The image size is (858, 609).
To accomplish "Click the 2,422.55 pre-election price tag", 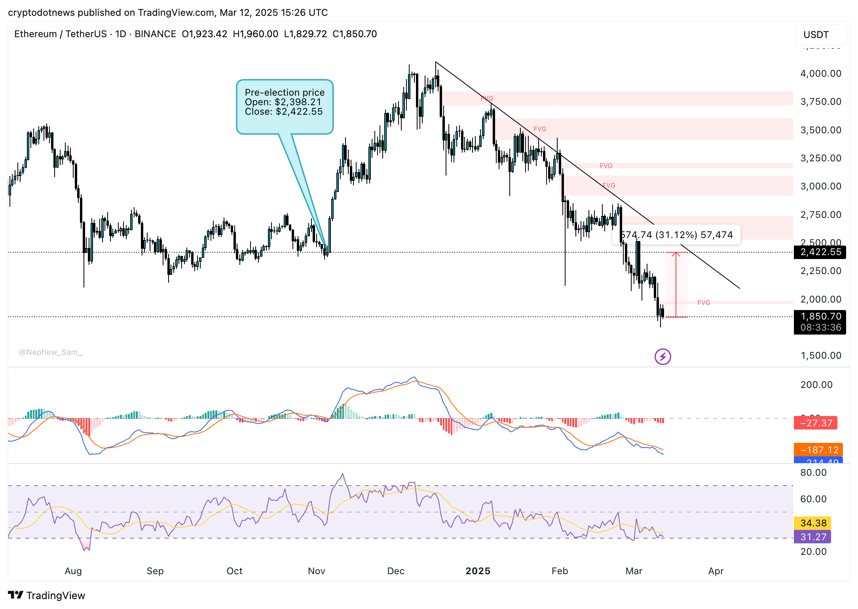I will pyautogui.click(x=820, y=252).
